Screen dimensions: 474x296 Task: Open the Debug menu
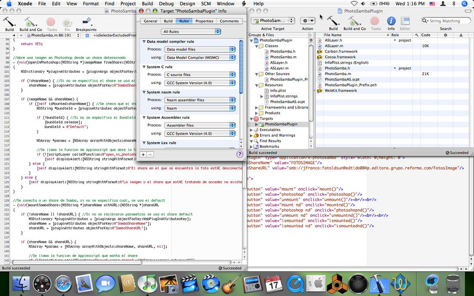tap(166, 3)
